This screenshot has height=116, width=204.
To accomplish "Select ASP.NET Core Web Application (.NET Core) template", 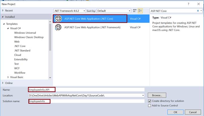I will point(101,19).
